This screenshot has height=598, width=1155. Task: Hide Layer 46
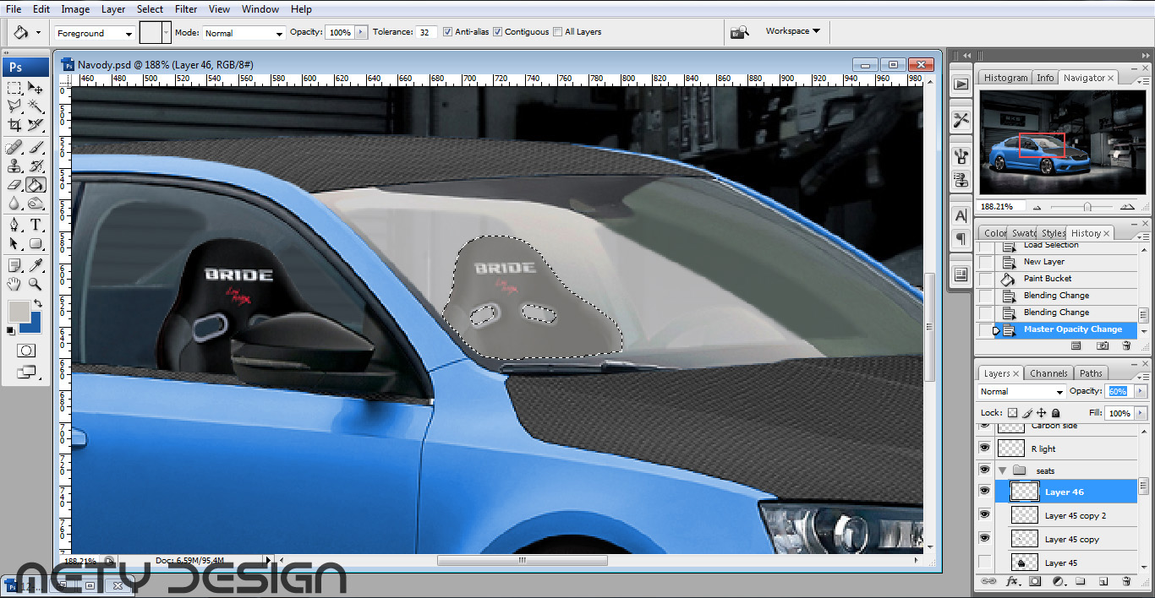(x=984, y=491)
